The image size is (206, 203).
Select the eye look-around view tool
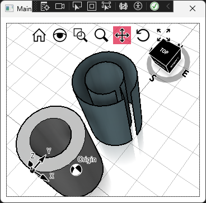(x=60, y=35)
